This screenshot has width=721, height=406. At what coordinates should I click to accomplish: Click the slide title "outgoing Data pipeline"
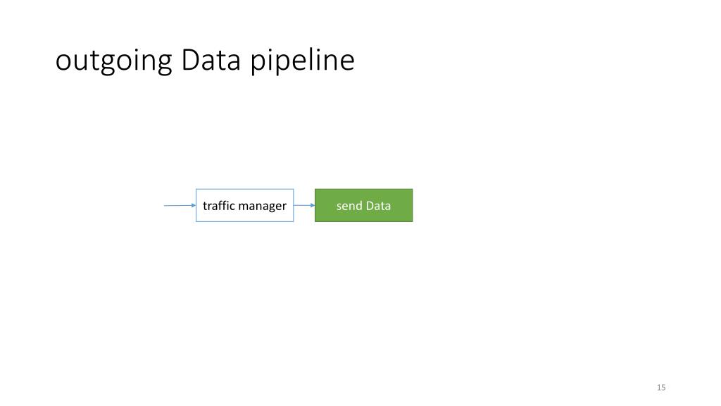205,61
